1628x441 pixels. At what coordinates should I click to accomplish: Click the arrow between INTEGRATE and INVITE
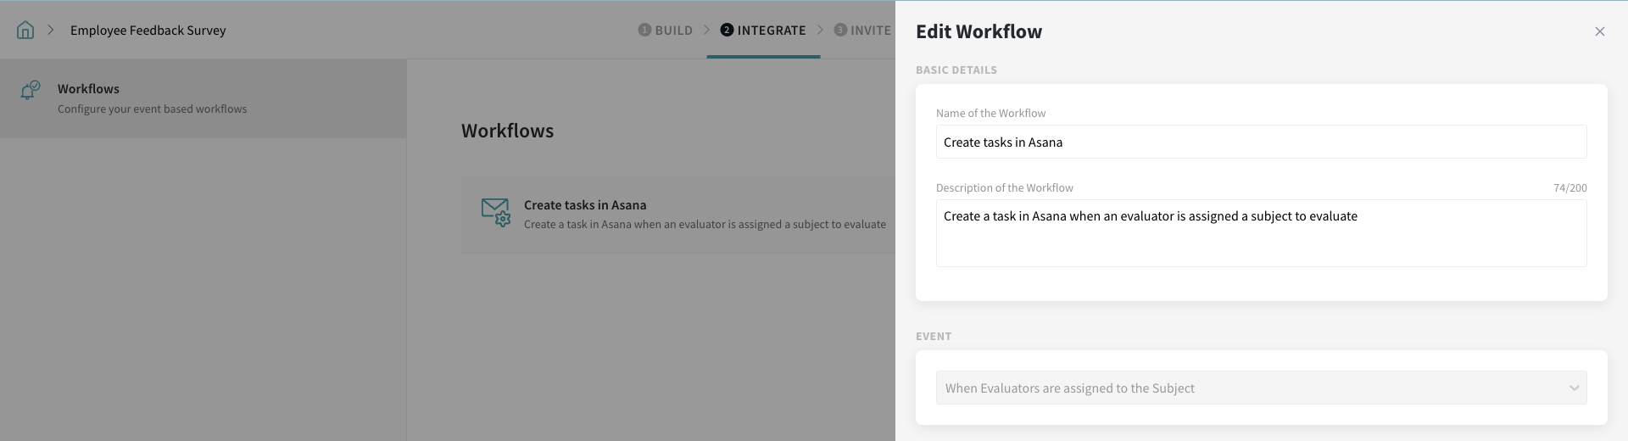pyautogui.click(x=820, y=31)
